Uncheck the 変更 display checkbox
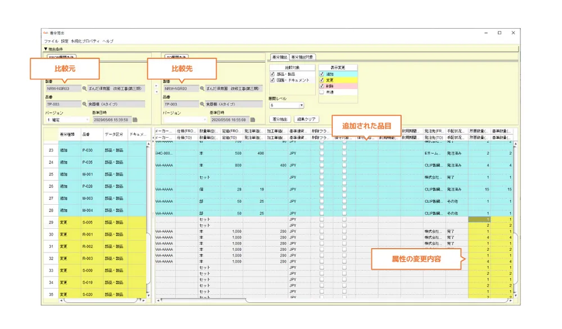 click(321, 80)
